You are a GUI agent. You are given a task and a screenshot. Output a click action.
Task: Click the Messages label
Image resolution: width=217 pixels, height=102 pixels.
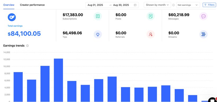tap(173, 19)
